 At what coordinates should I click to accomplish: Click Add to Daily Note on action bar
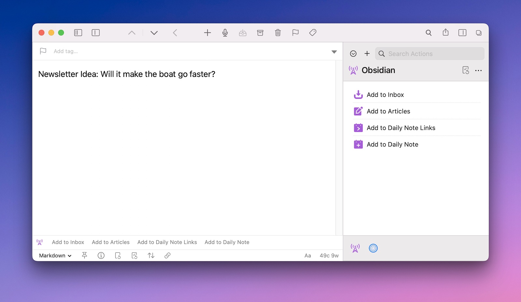pyautogui.click(x=227, y=242)
